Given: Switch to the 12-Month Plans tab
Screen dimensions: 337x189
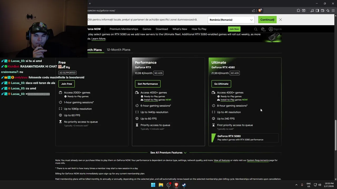Looking at the screenshot, I should tap(118, 50).
